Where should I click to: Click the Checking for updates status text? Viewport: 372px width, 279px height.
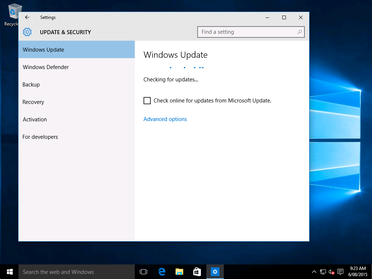click(171, 80)
